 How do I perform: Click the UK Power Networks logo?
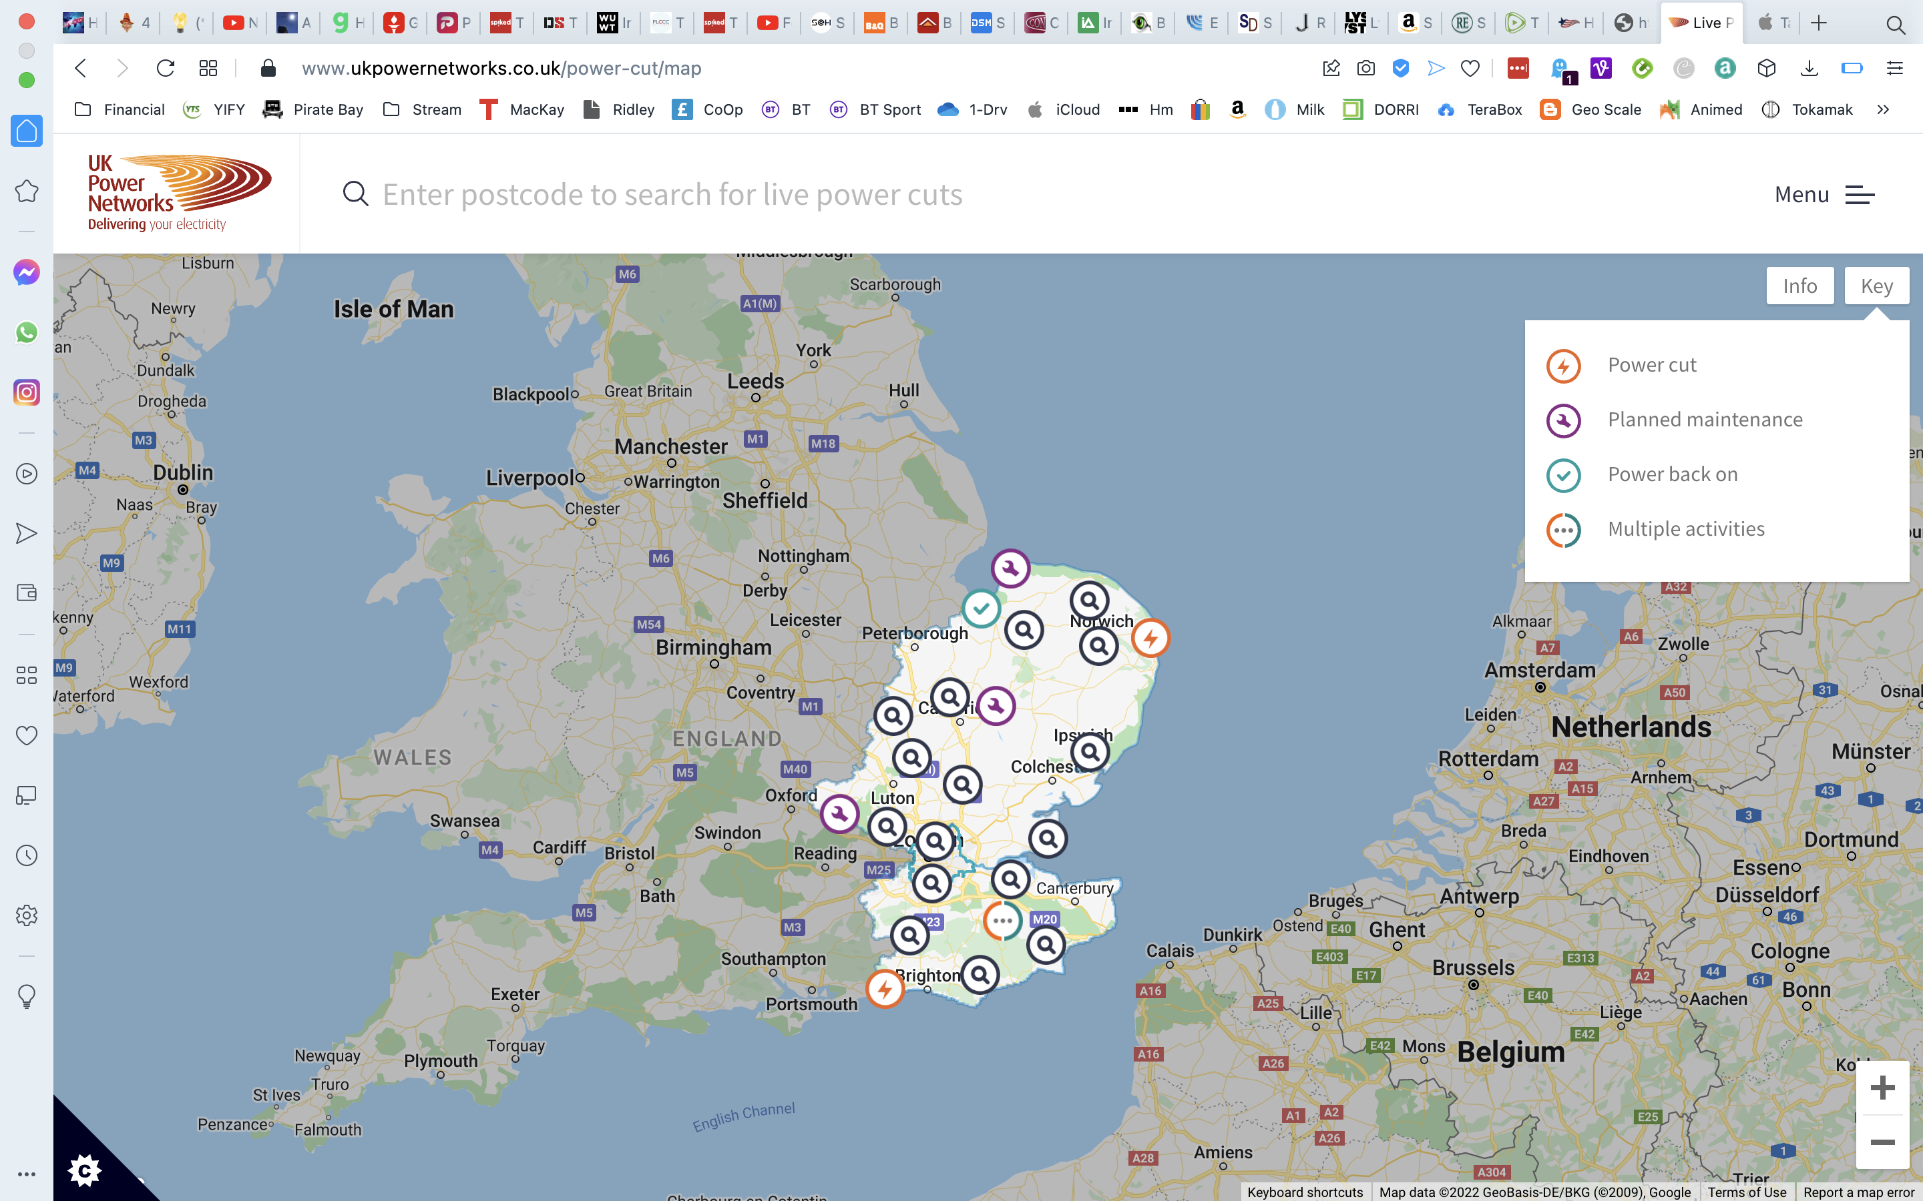[x=178, y=192]
